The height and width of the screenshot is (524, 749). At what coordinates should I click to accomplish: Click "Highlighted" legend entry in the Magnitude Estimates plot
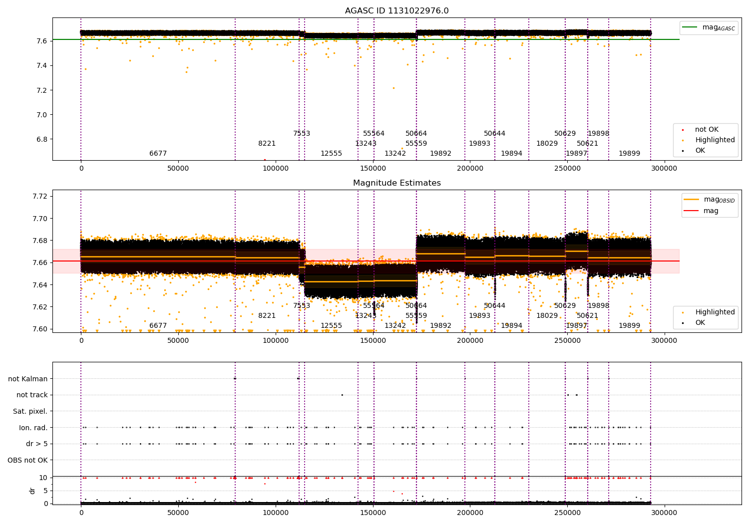(709, 312)
